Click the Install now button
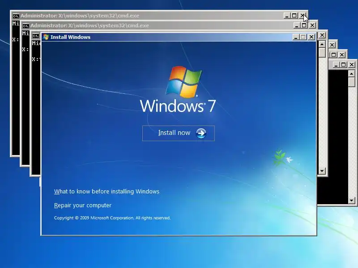The height and width of the screenshot is (268, 358). pyautogui.click(x=178, y=133)
